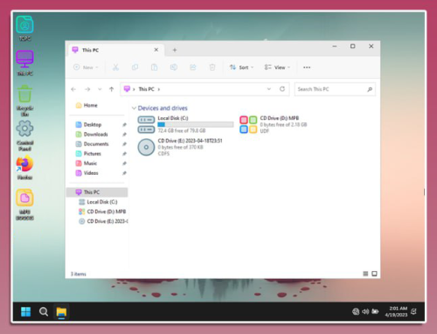
Task: Click the Delete trash icon in toolbar
Action: pyautogui.click(x=212, y=67)
